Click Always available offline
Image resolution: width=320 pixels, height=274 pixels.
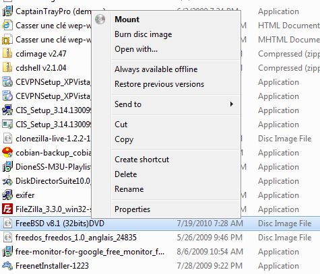click(x=156, y=69)
